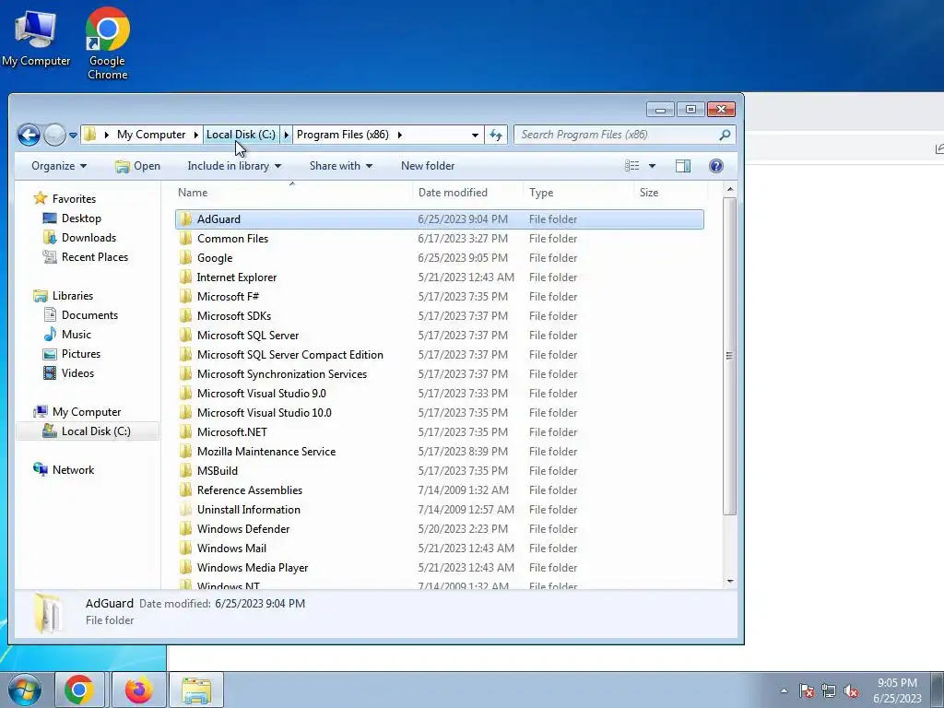Select Microsoft Synchronization Services folder
This screenshot has height=708, width=944.
pyautogui.click(x=282, y=374)
